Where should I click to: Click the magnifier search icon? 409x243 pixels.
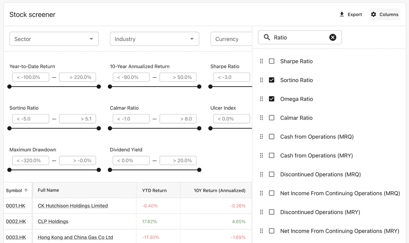point(266,38)
